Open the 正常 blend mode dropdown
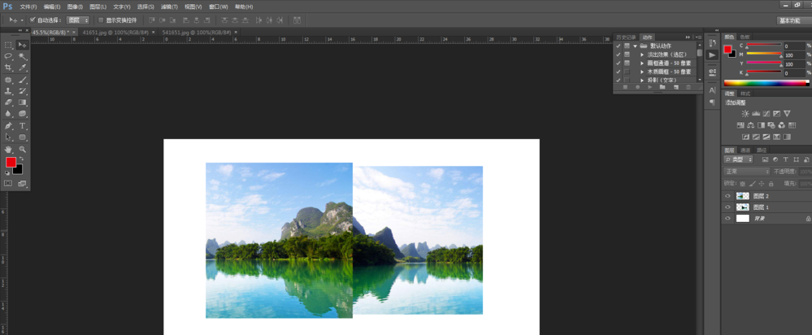Viewport: 812px width, 335px height. pyautogui.click(x=746, y=172)
